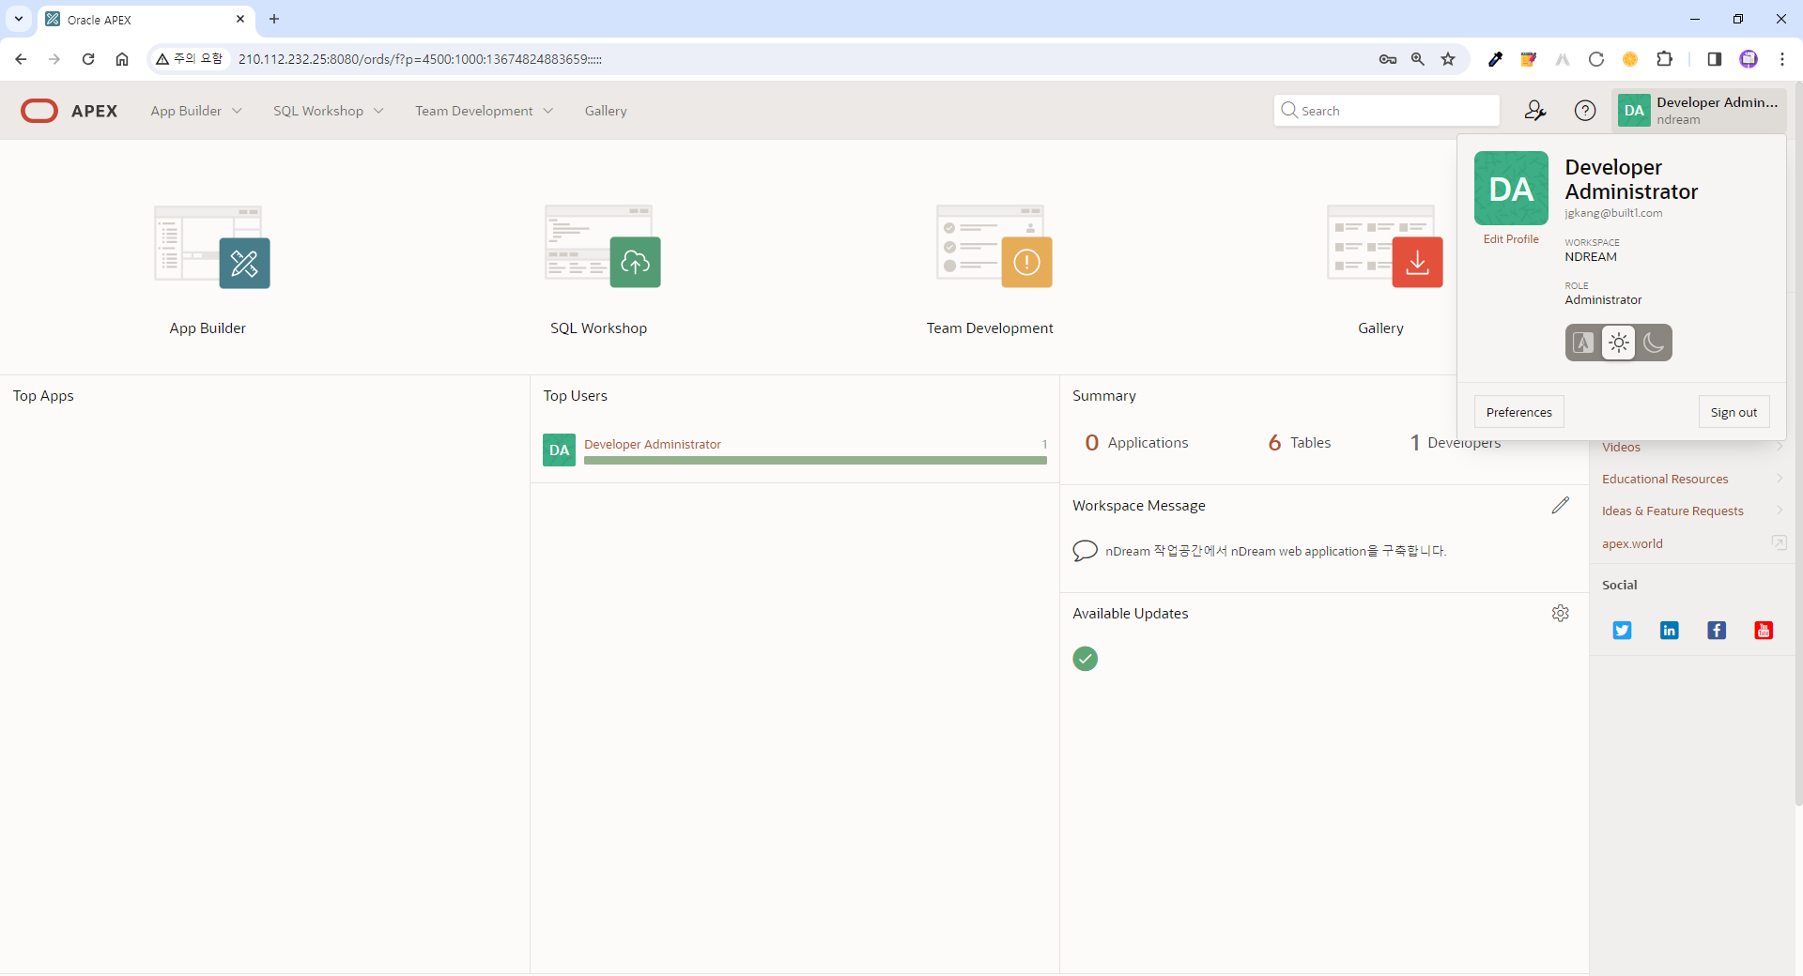Click the APEX Search field

[x=1387, y=111]
